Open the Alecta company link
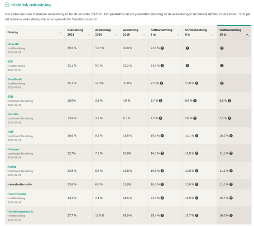254x226 pixels. (12, 167)
